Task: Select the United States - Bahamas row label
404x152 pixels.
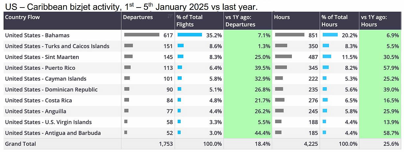Action: [37, 35]
